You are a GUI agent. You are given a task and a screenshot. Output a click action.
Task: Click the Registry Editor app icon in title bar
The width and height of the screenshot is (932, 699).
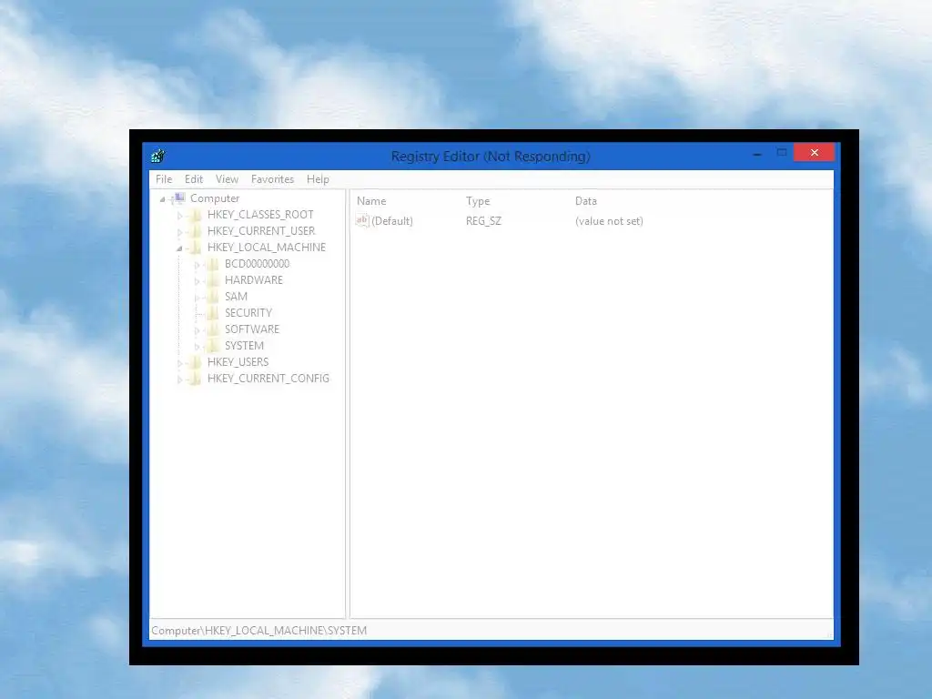coord(158,157)
